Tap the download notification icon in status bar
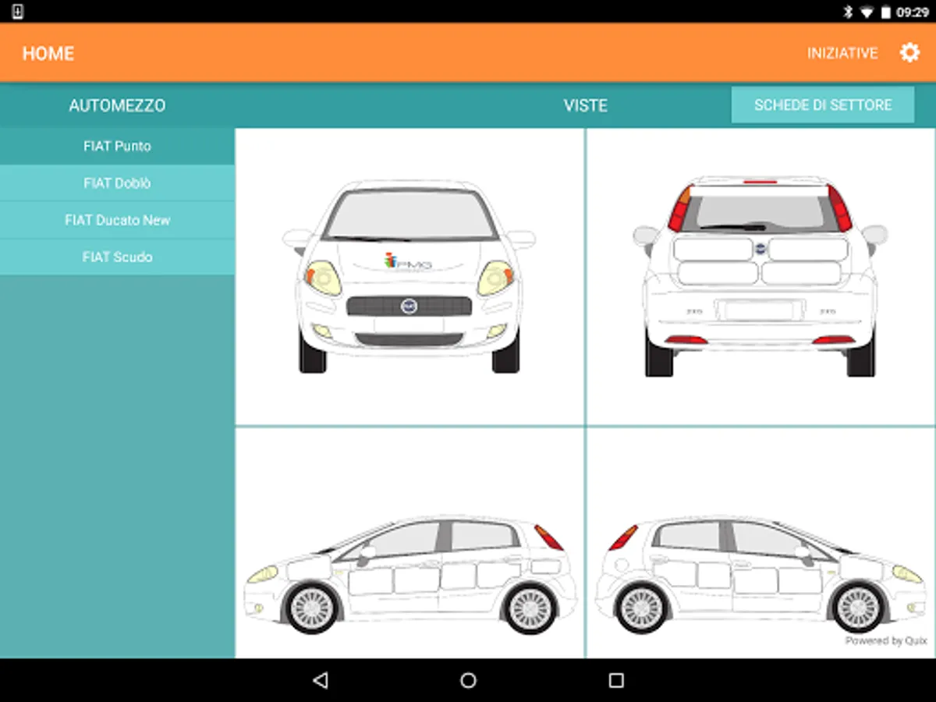Image resolution: width=936 pixels, height=702 pixels. [x=18, y=12]
